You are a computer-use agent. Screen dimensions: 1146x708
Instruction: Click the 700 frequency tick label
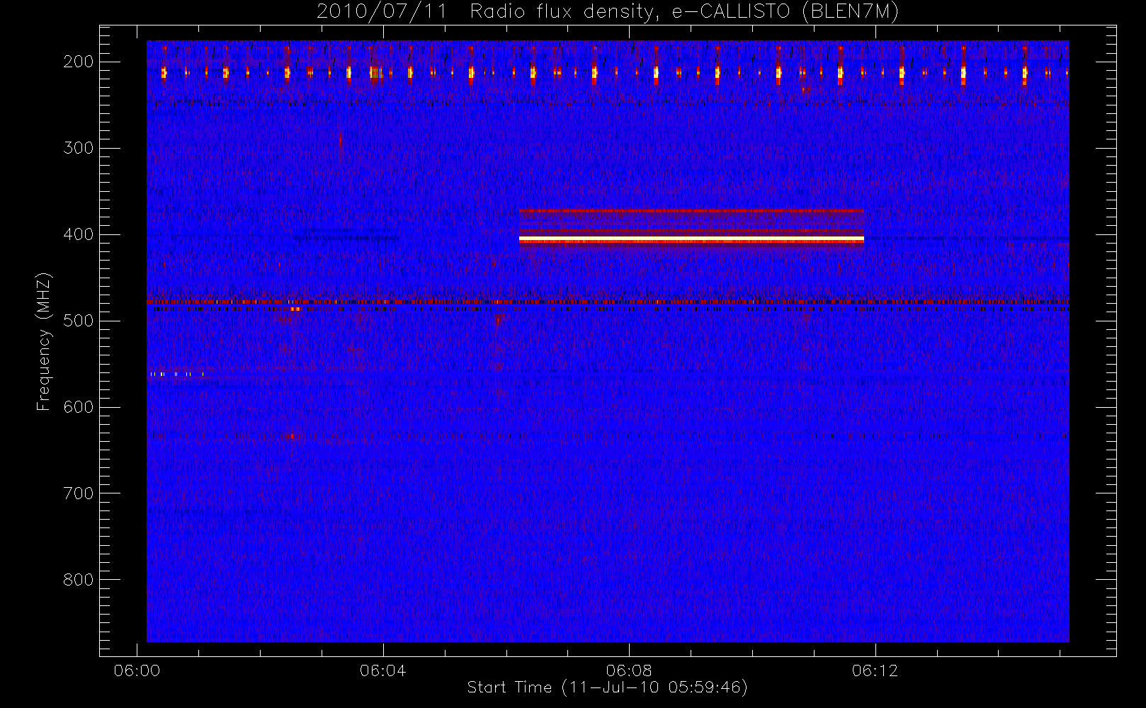(x=79, y=493)
